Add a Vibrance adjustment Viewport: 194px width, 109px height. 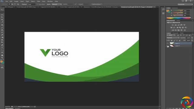[x=185, y=25]
